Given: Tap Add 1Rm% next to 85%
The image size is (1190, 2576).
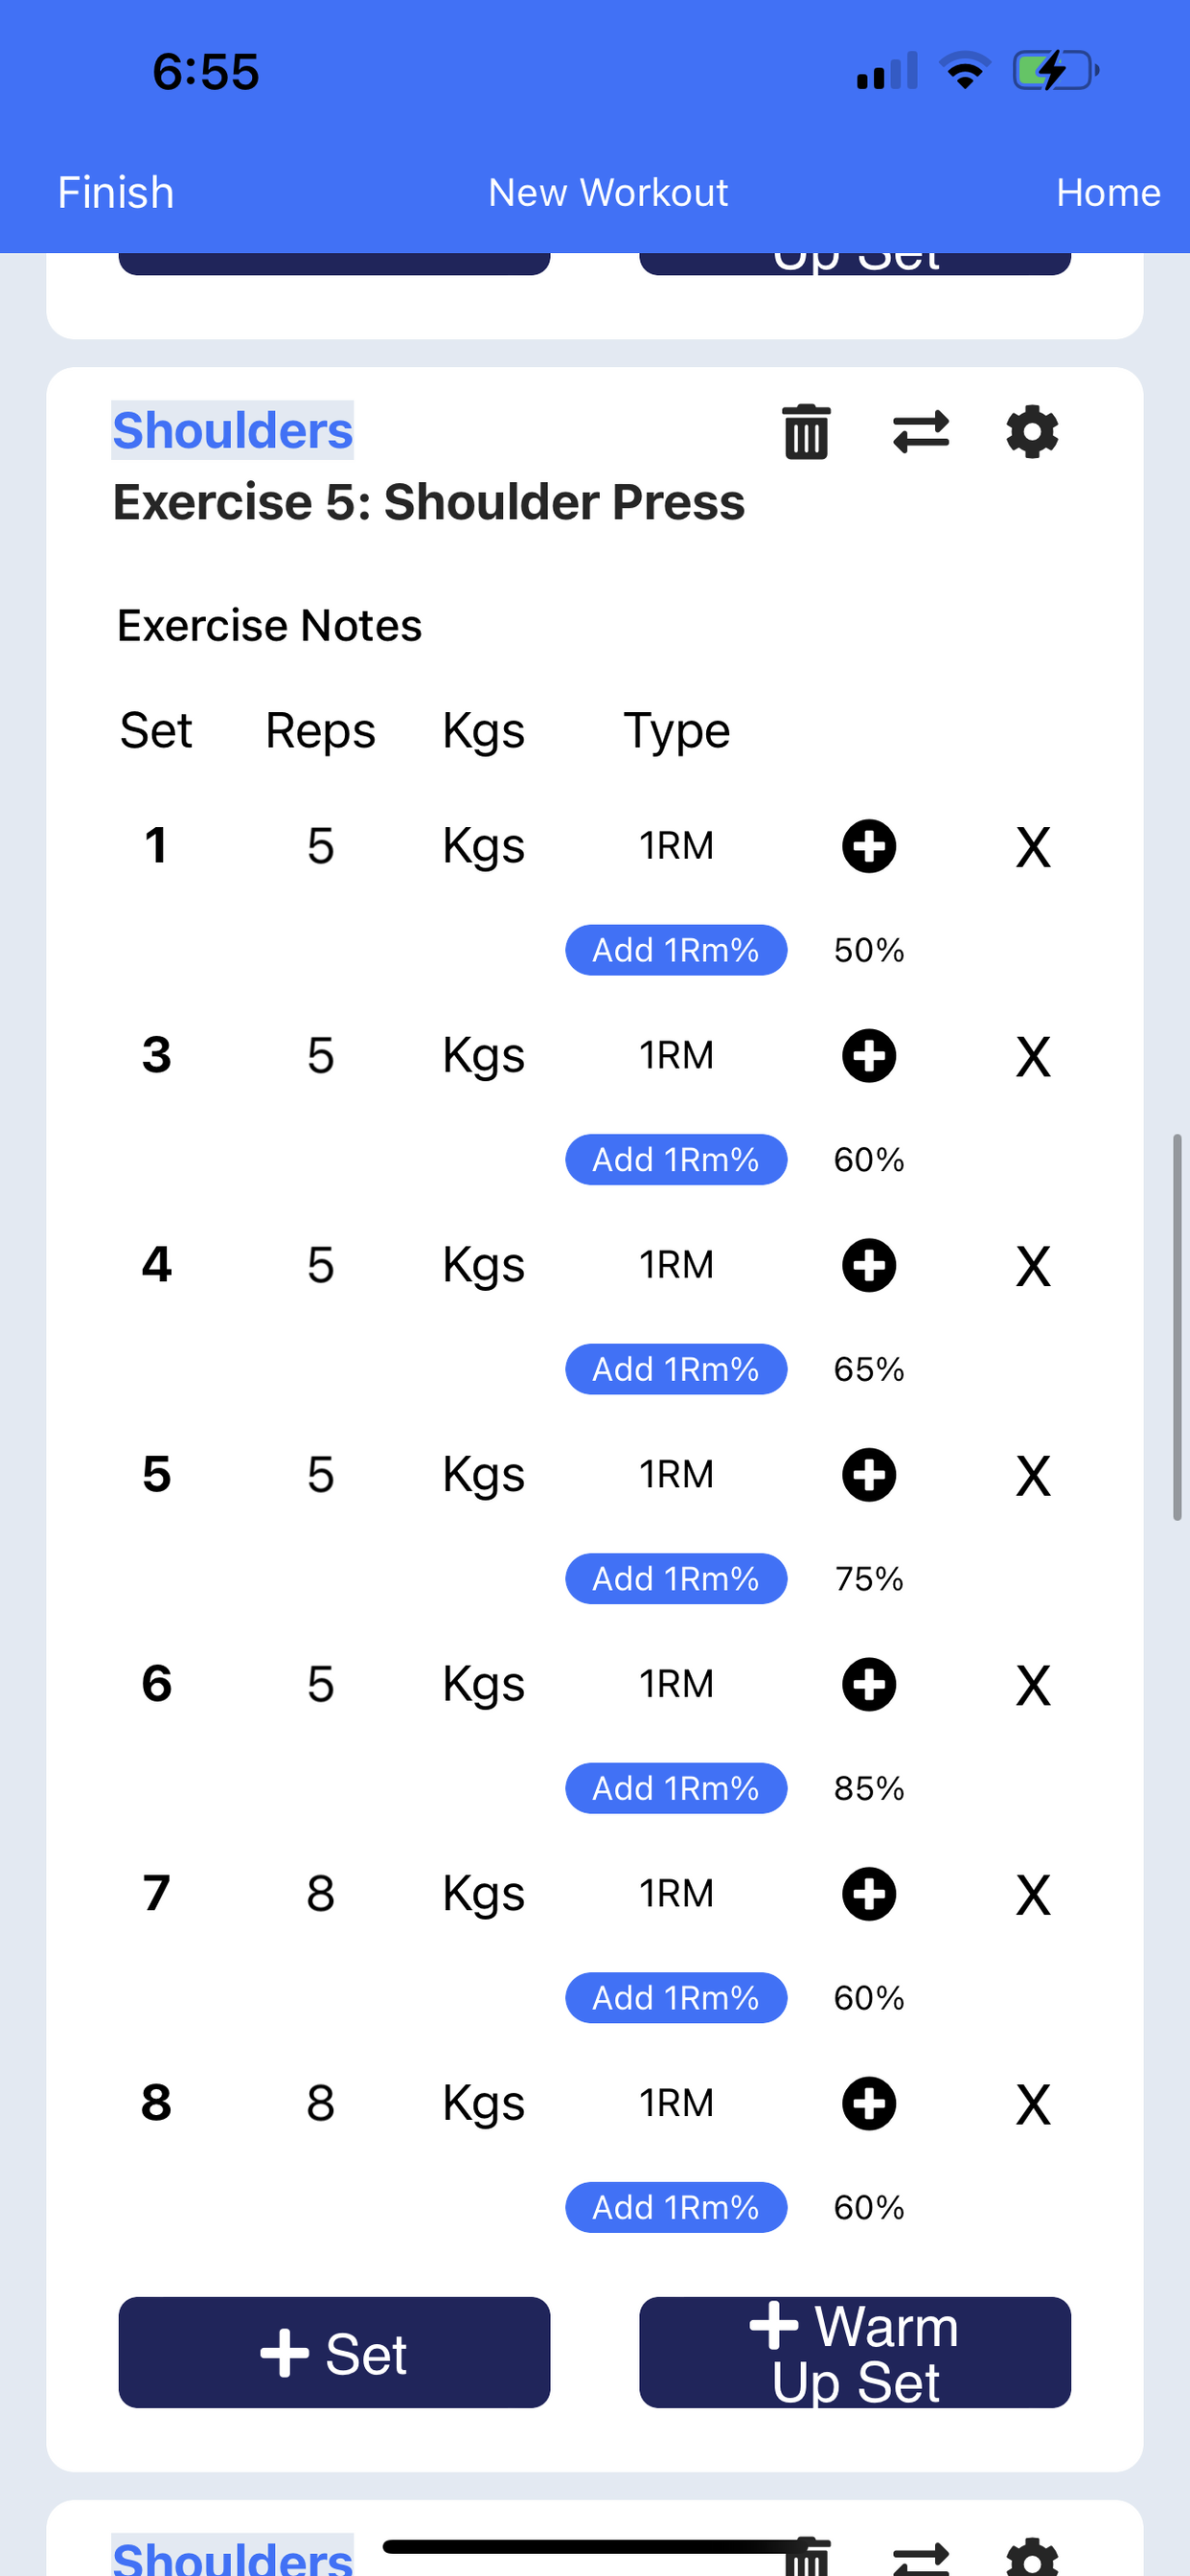Looking at the screenshot, I should point(676,1788).
